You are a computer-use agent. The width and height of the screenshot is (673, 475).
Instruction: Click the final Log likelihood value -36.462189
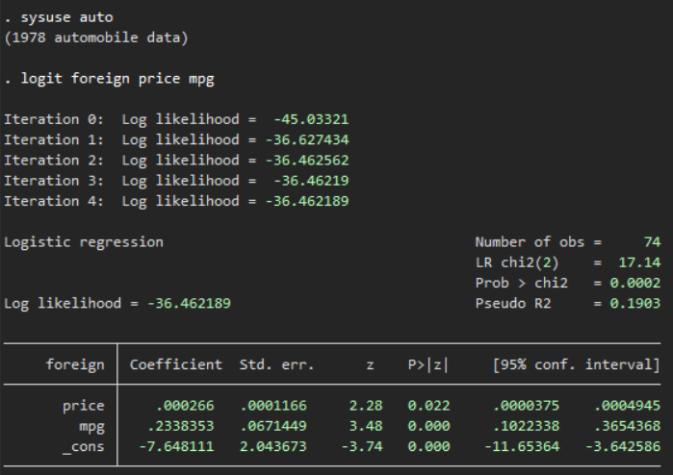(x=189, y=303)
